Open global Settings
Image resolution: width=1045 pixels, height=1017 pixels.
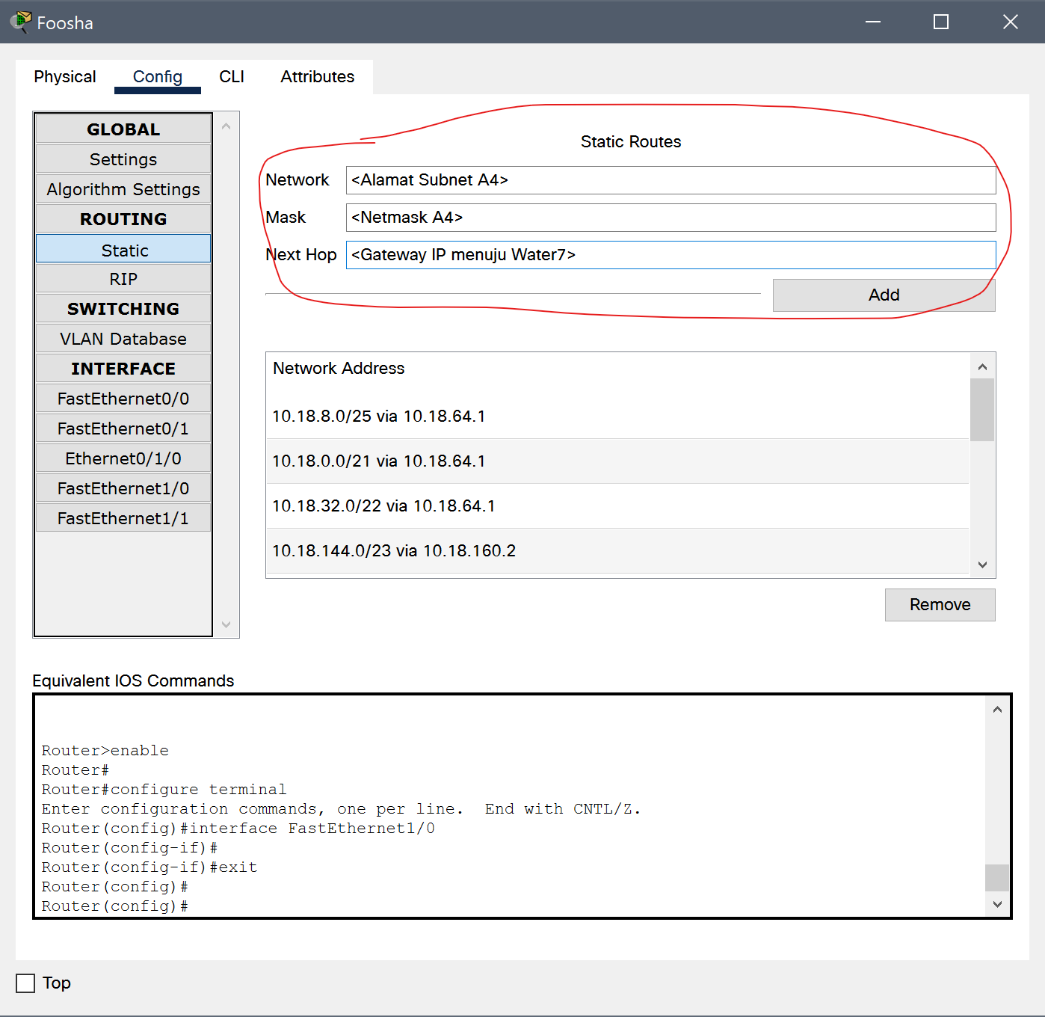point(123,159)
